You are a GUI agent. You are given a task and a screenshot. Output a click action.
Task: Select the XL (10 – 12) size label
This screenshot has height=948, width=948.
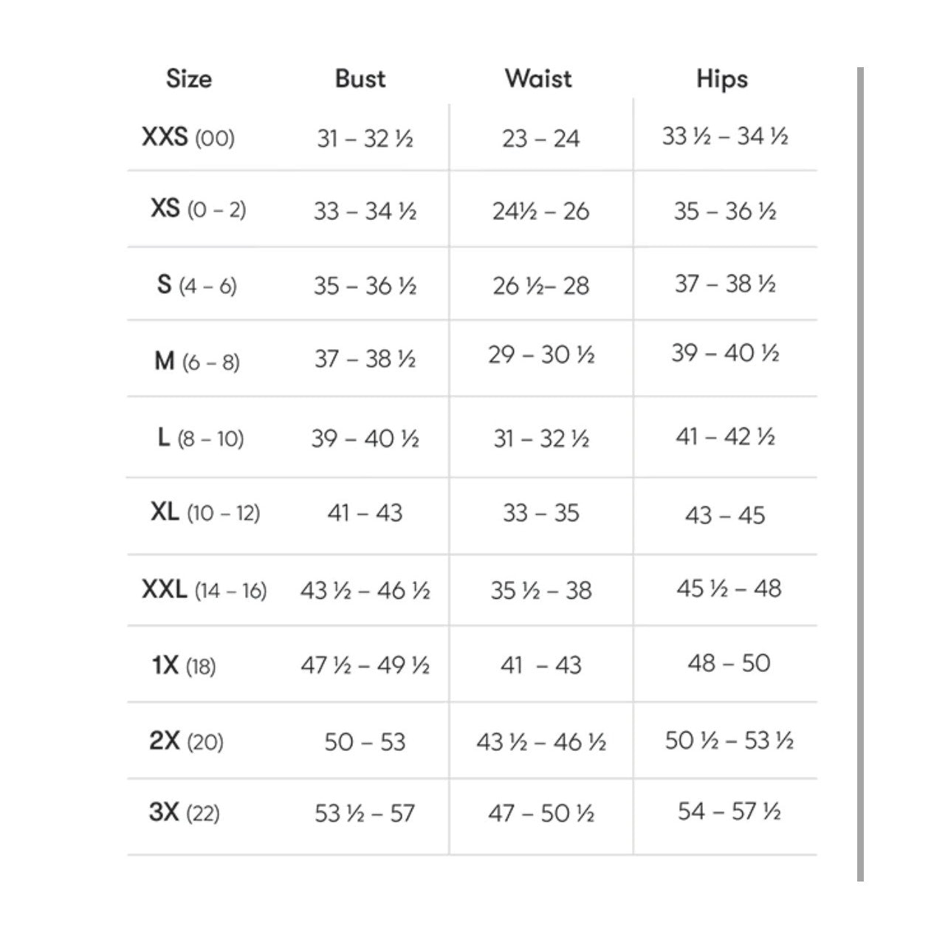pos(205,512)
